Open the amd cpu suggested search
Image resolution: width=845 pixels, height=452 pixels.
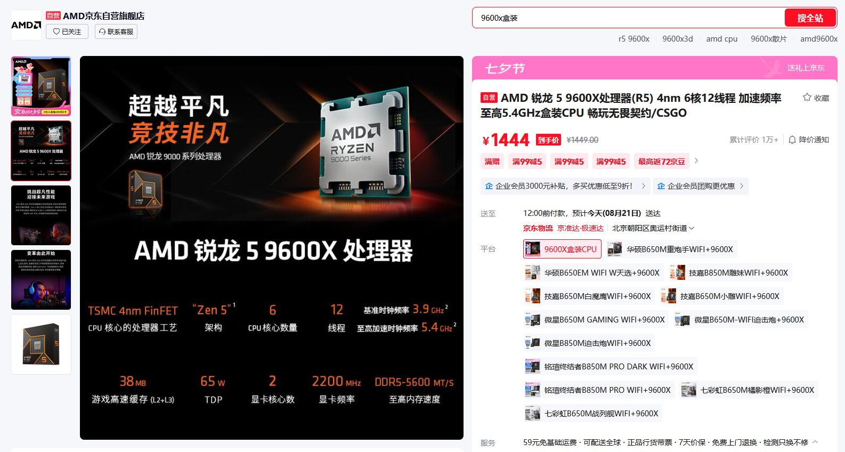point(722,39)
